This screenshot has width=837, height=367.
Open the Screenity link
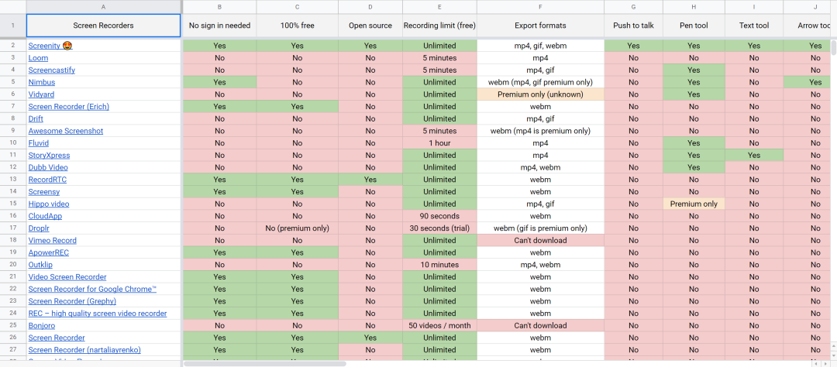(44, 46)
